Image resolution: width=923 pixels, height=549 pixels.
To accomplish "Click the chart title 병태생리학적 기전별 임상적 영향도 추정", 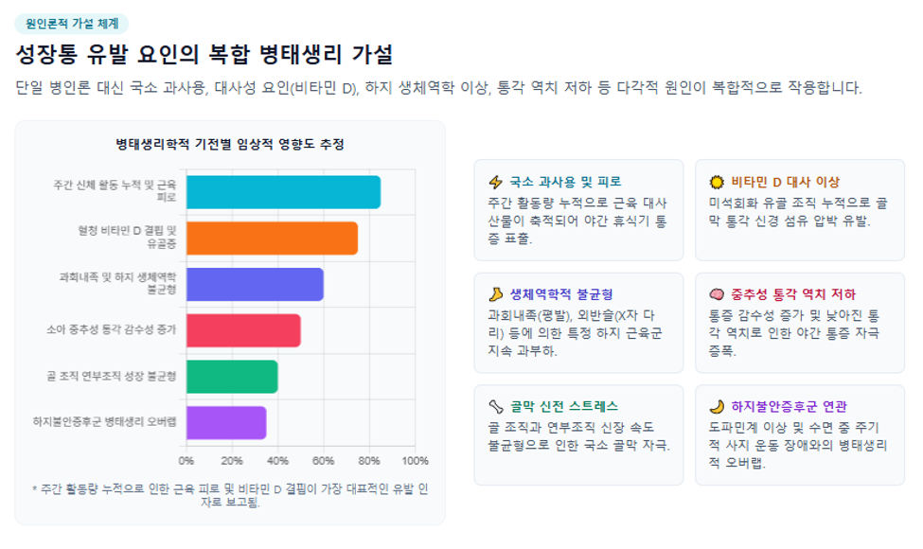I will coord(230,144).
